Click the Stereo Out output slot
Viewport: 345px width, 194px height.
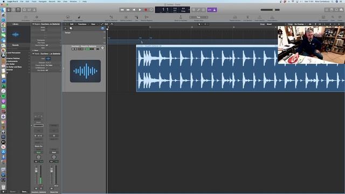(38, 146)
